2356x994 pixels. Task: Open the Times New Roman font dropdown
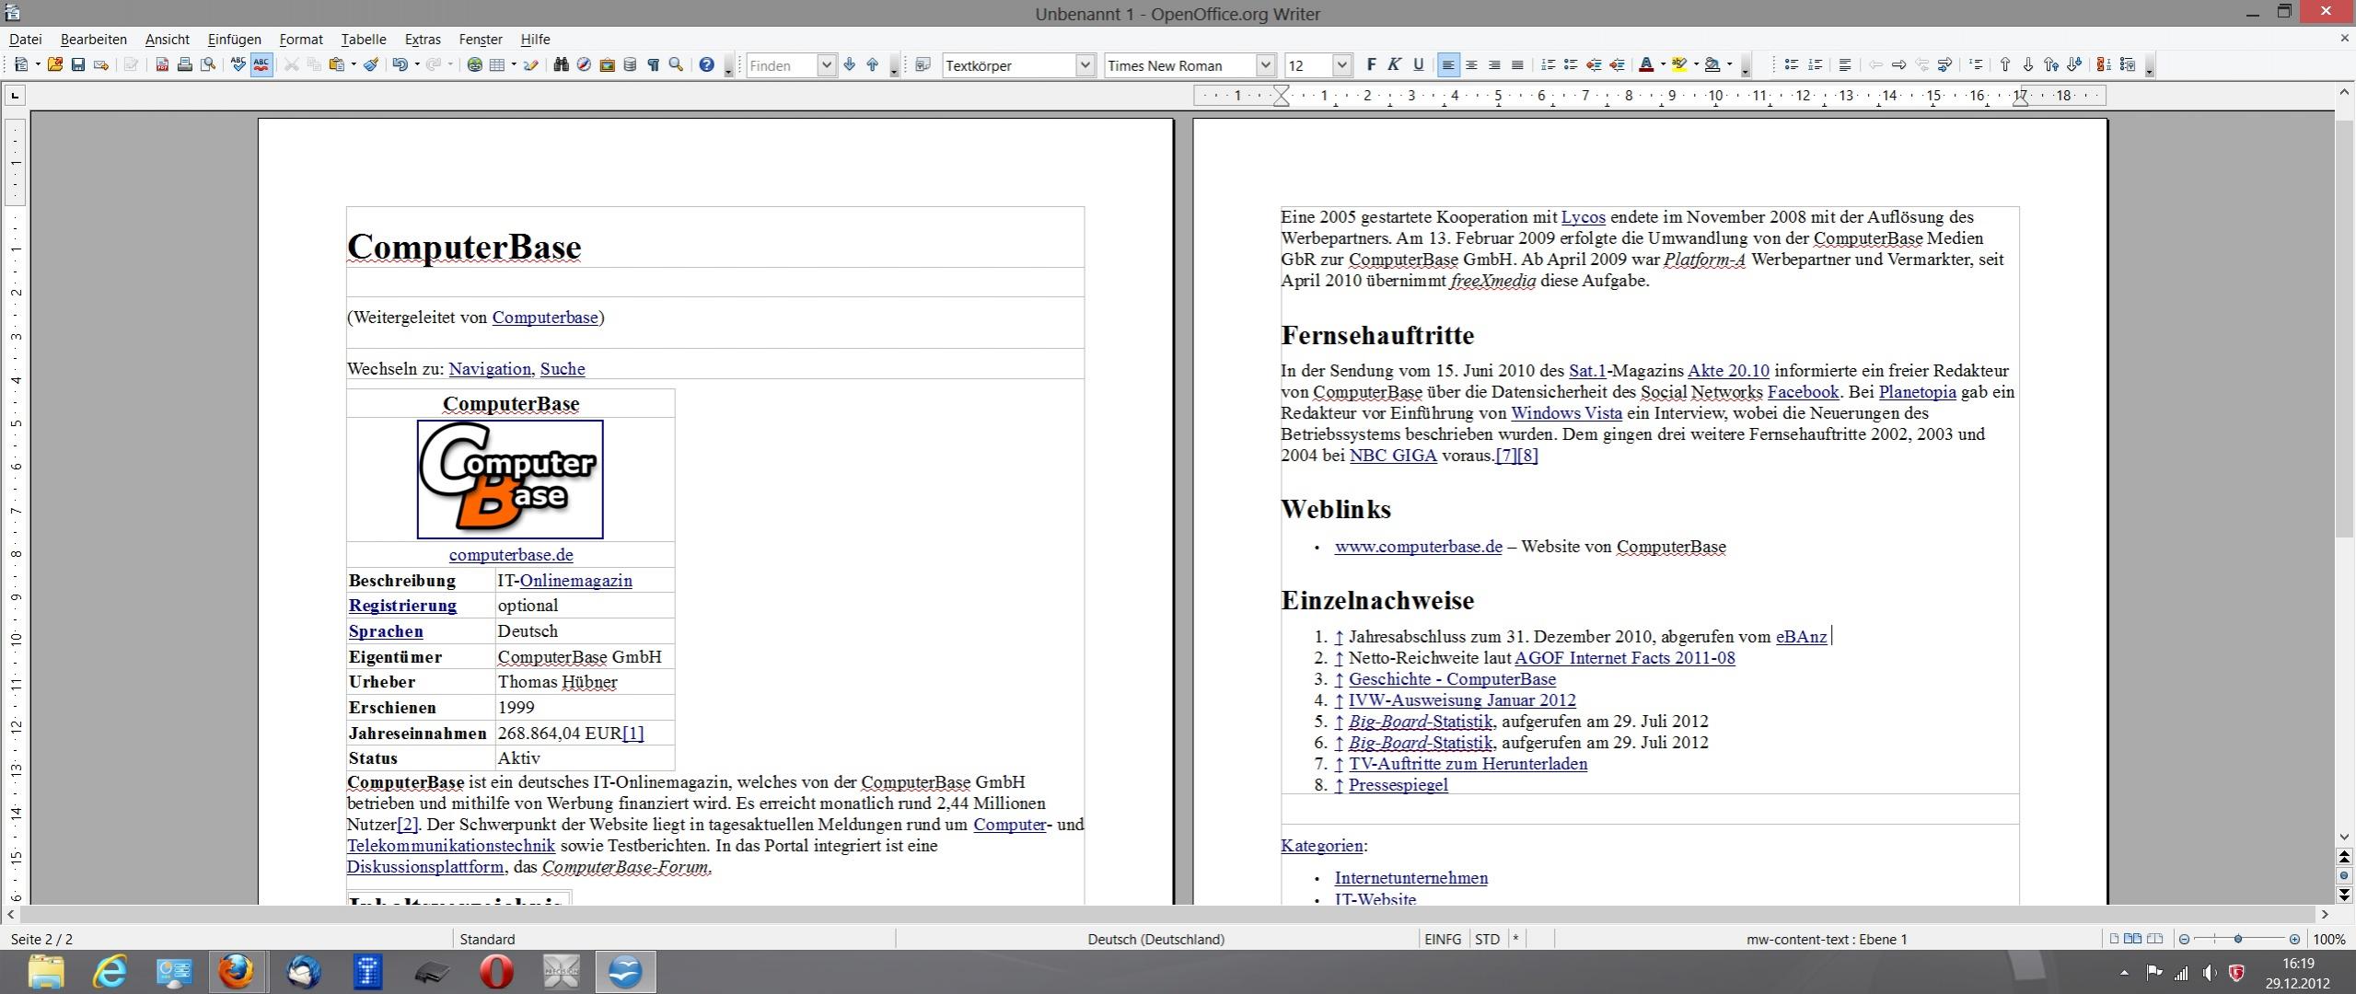coord(1265,65)
